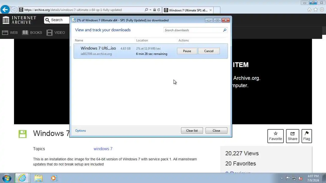Refresh the page using the reload icon

[x=159, y=10]
